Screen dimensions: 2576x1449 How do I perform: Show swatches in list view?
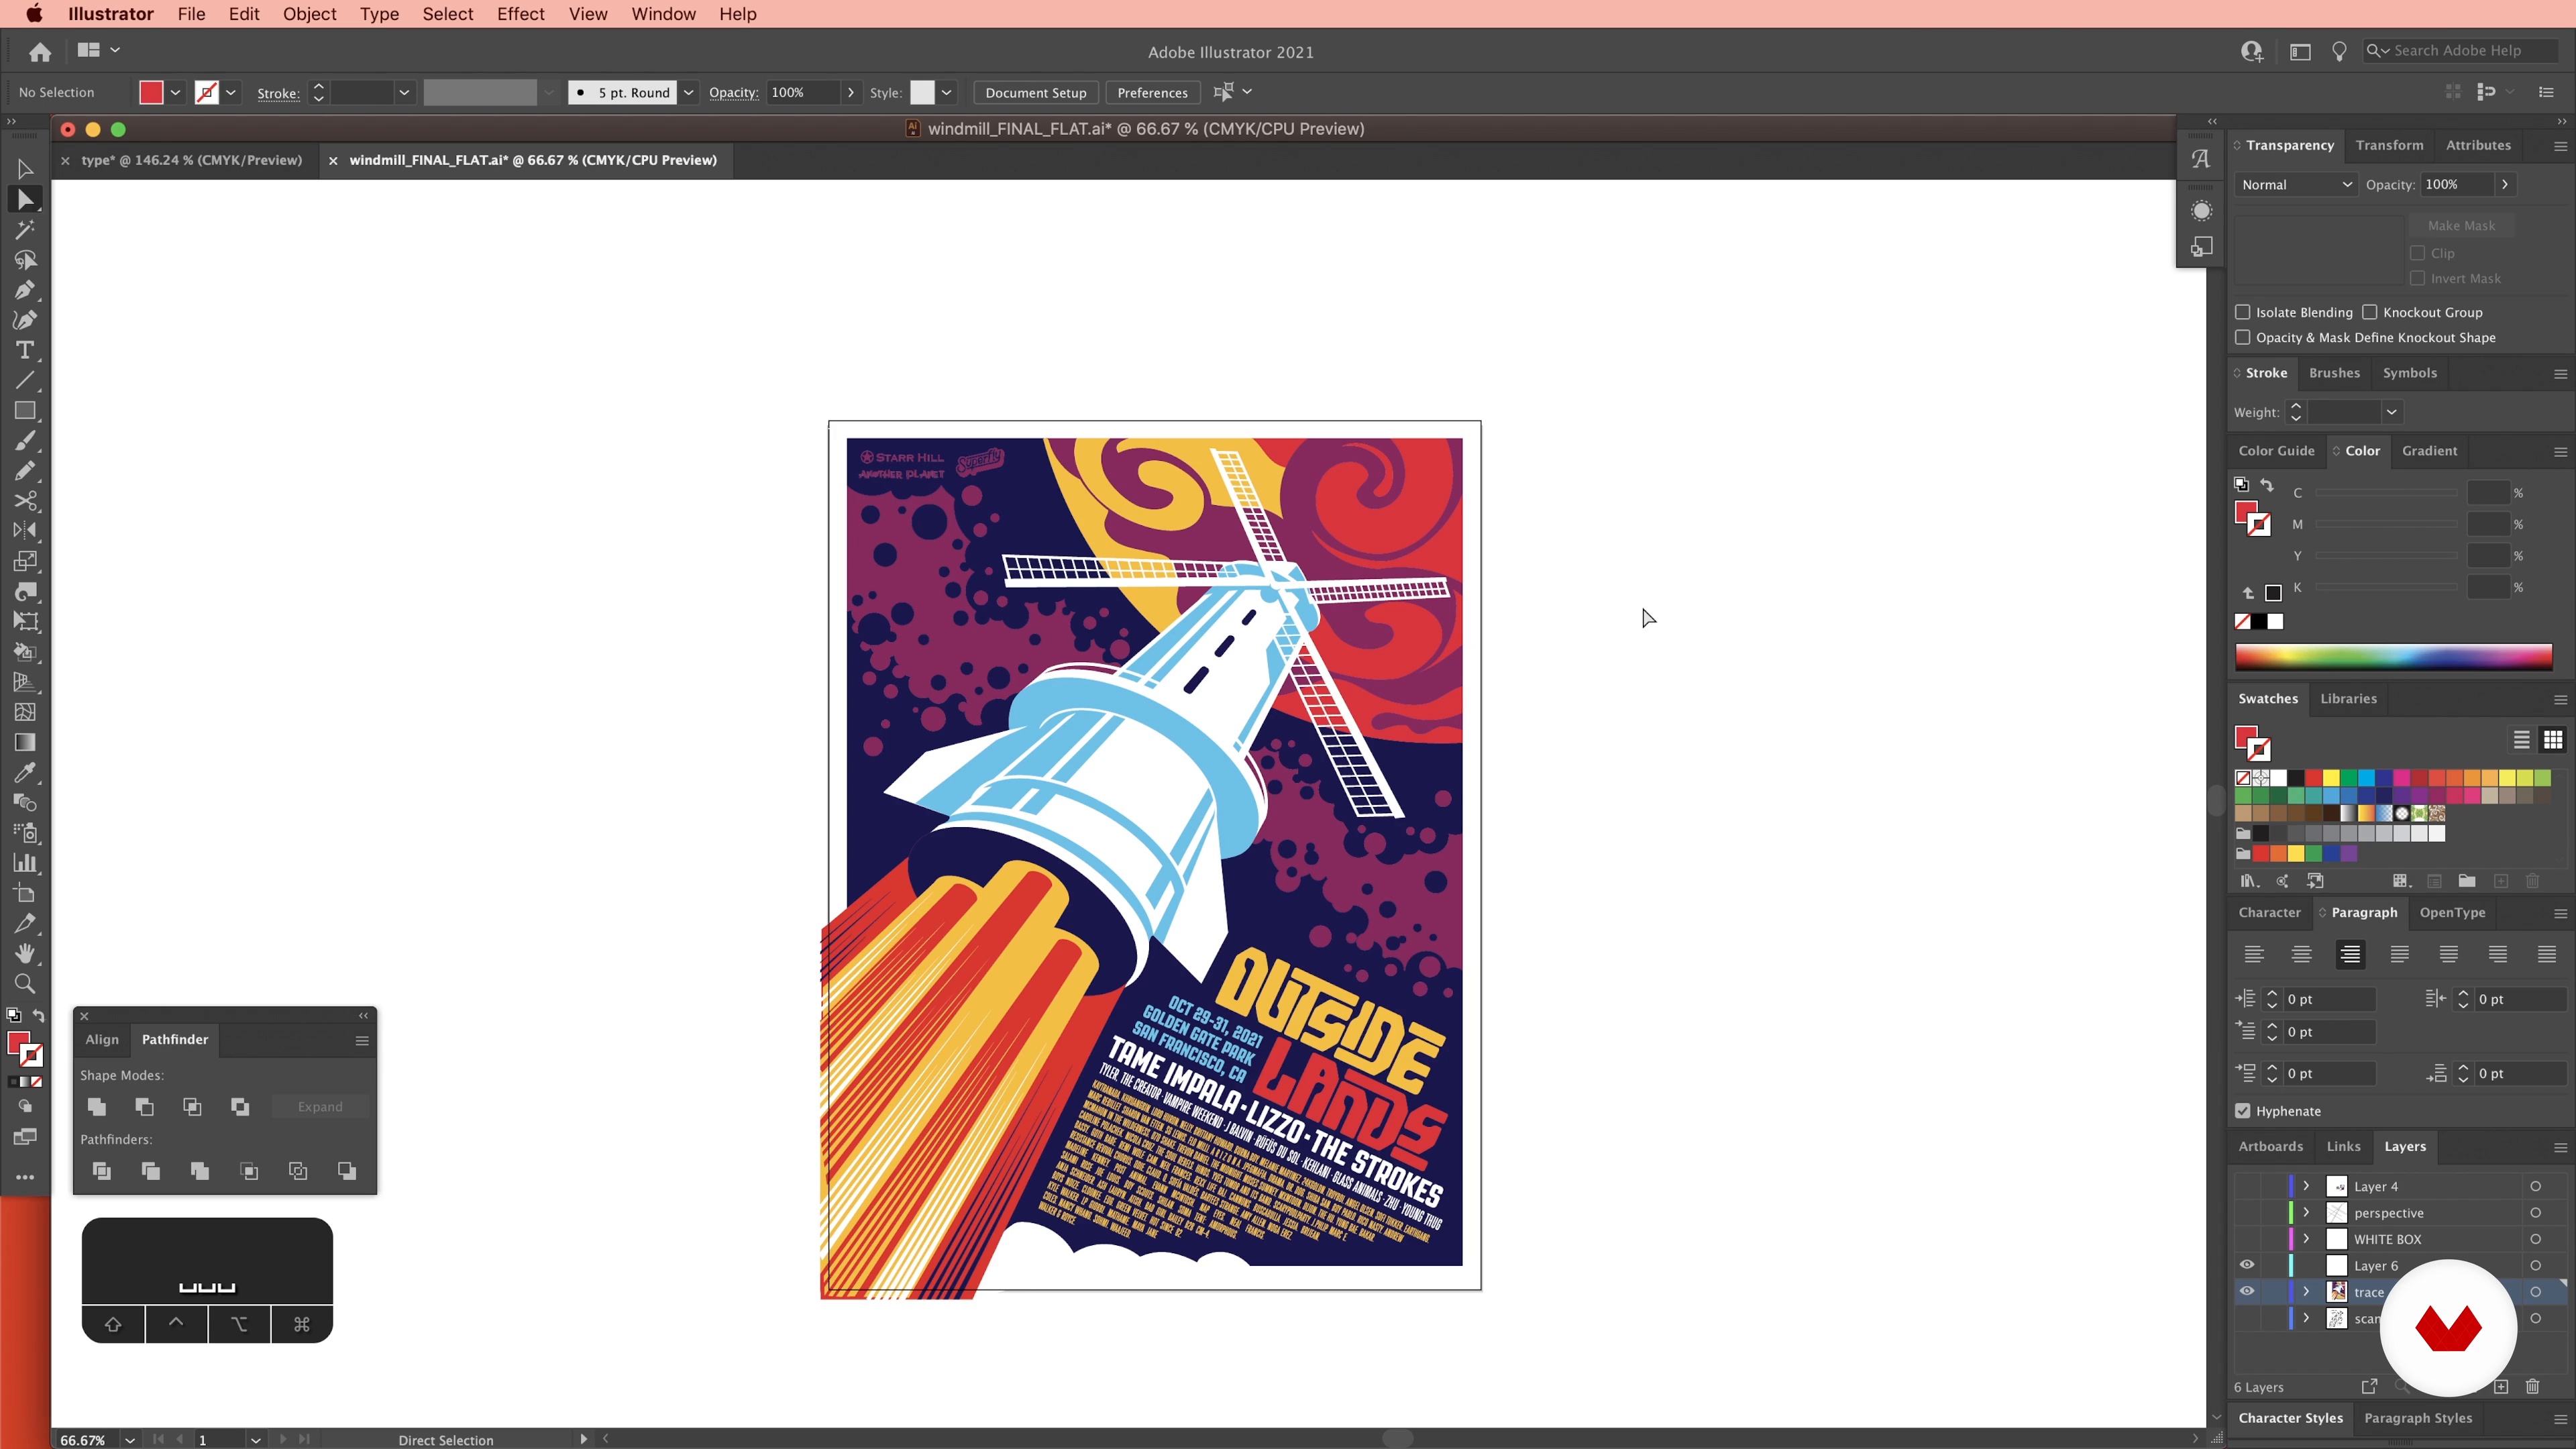2522,740
